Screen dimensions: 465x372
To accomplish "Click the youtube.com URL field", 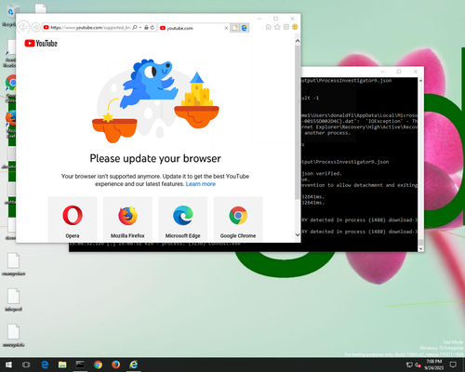I will [x=90, y=28].
